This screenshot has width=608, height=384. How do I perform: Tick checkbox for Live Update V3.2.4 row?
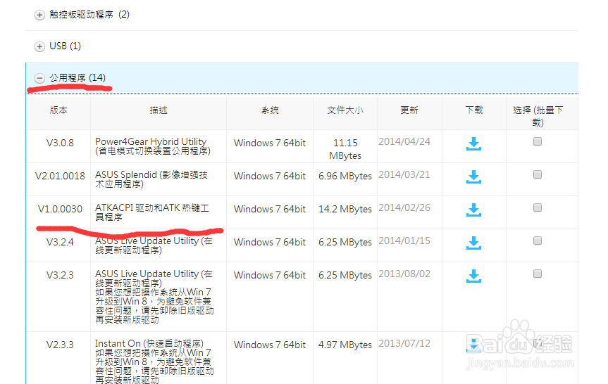pyautogui.click(x=538, y=241)
